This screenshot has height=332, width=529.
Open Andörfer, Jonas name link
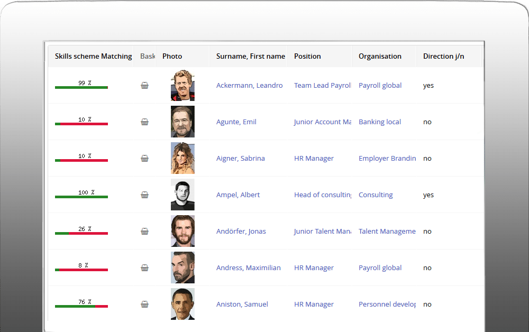241,231
